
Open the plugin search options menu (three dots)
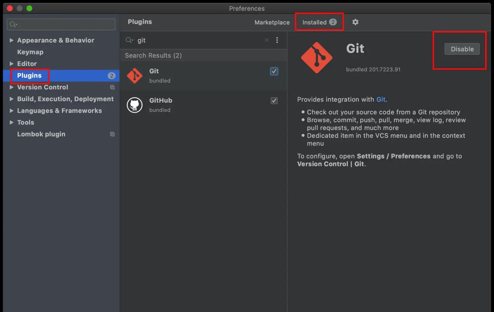pos(277,40)
